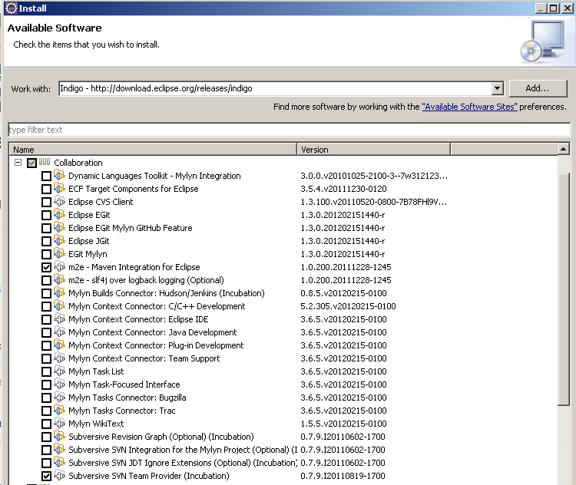Viewport: 576px width, 485px height.
Task: Click the Mylyn Team Support connector icon
Action: tap(59, 358)
